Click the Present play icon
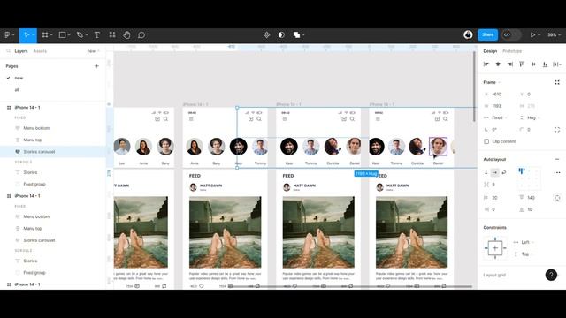Viewport: 566px width, 318px height. (532, 35)
